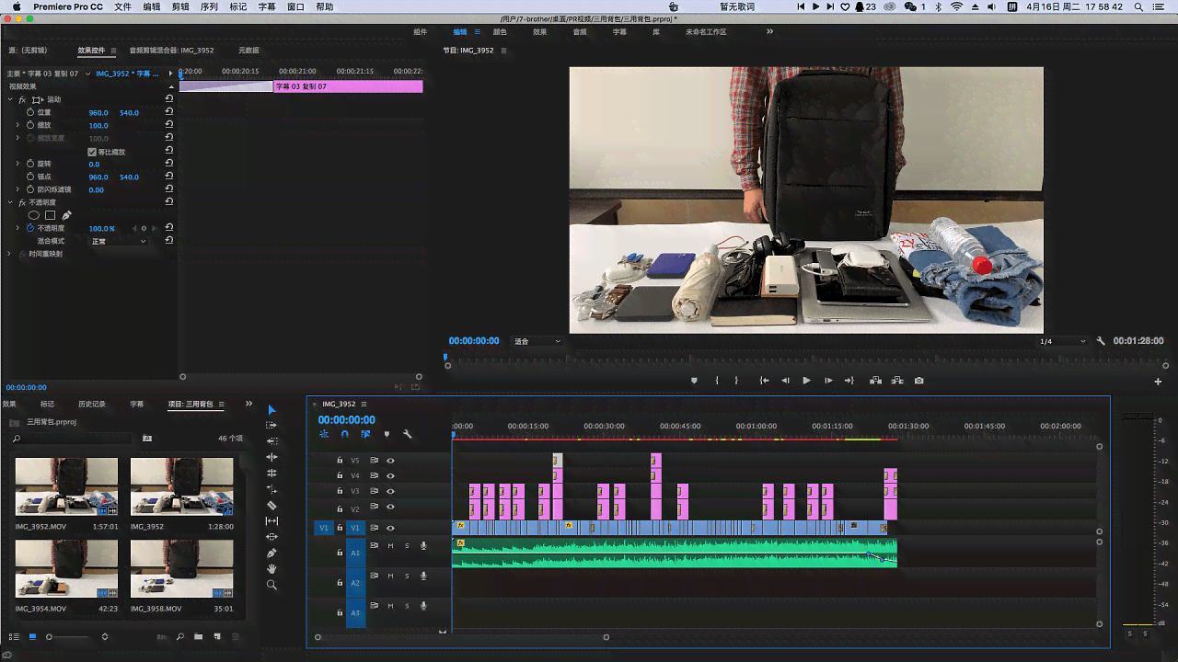Image resolution: width=1178 pixels, height=662 pixels.
Task: Open workspace overflow chevron
Action: [769, 31]
